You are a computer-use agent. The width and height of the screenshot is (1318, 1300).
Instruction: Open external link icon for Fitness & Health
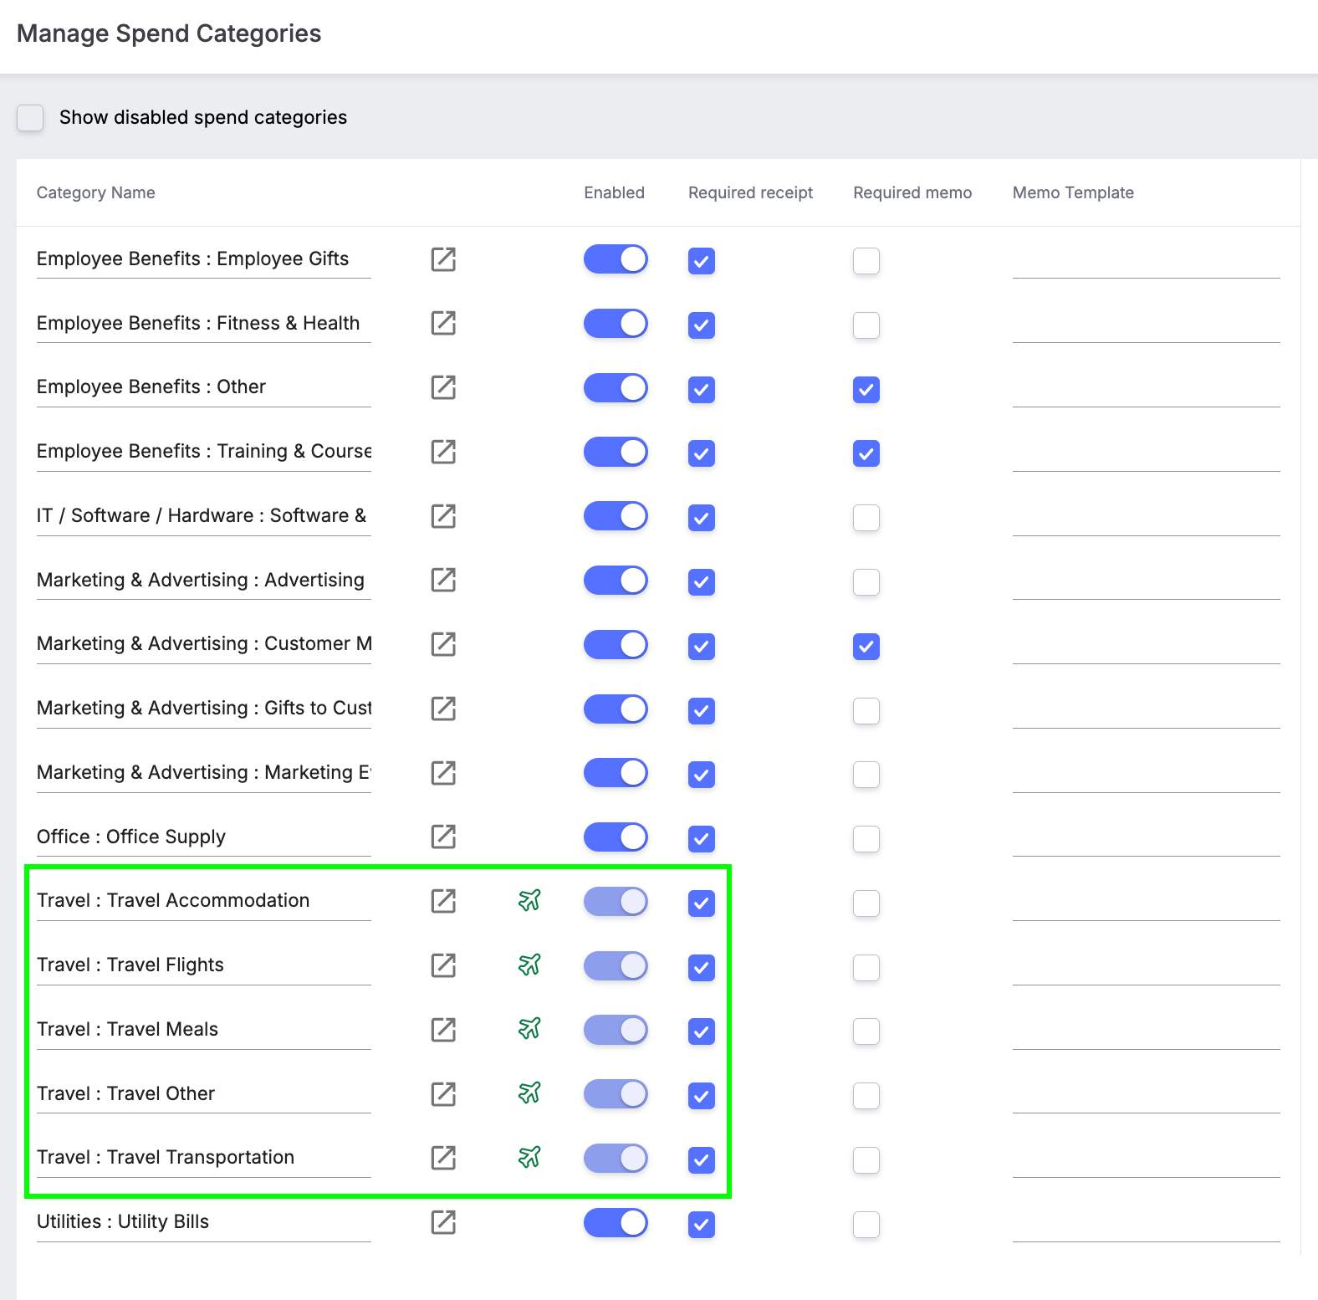443,323
